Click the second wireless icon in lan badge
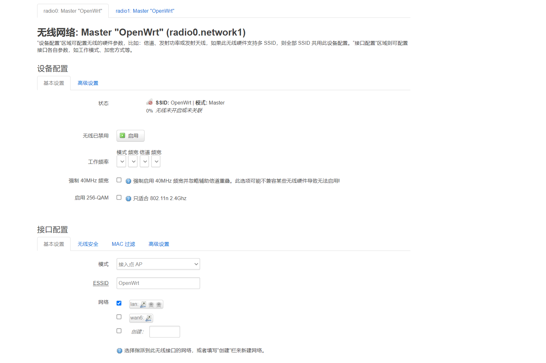 [159, 304]
